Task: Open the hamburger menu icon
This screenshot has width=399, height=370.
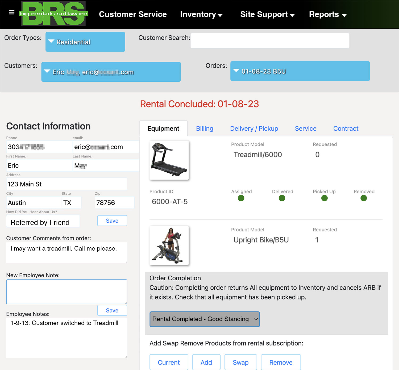Action: pos(11,13)
